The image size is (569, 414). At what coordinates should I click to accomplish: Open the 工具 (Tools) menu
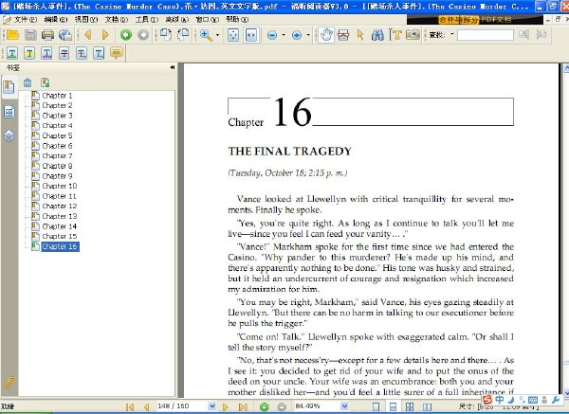147,20
